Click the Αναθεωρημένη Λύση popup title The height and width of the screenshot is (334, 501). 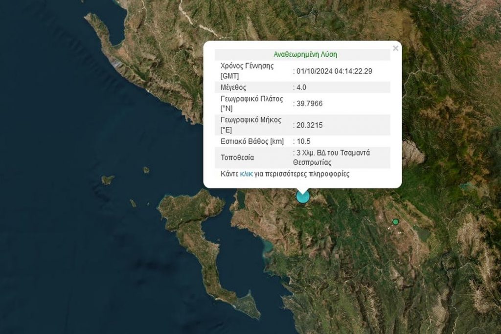coord(304,54)
